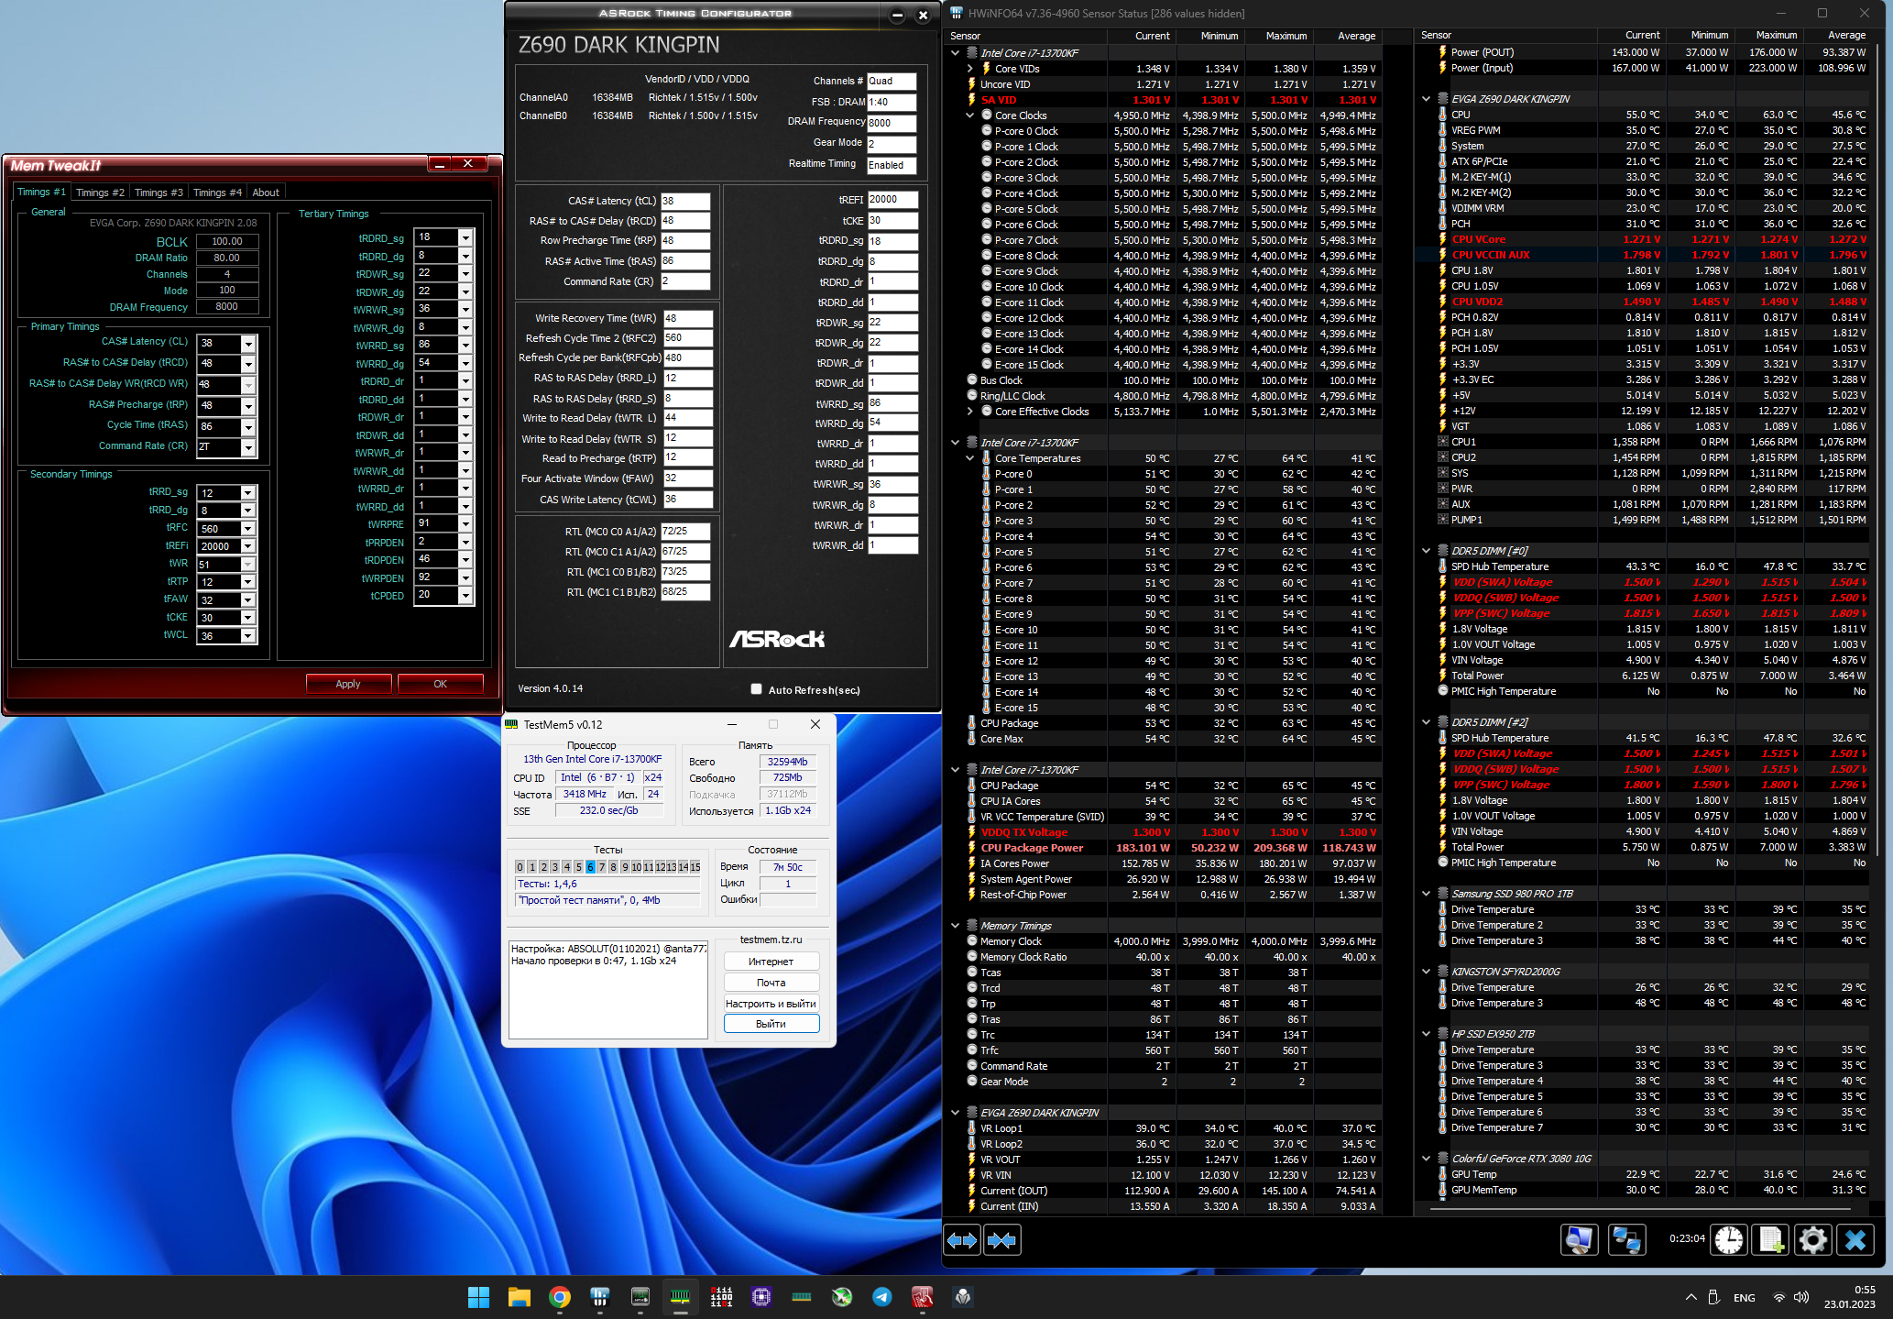Switch to the Timings #2 tab
This screenshot has width=1893, height=1319.
[x=100, y=192]
